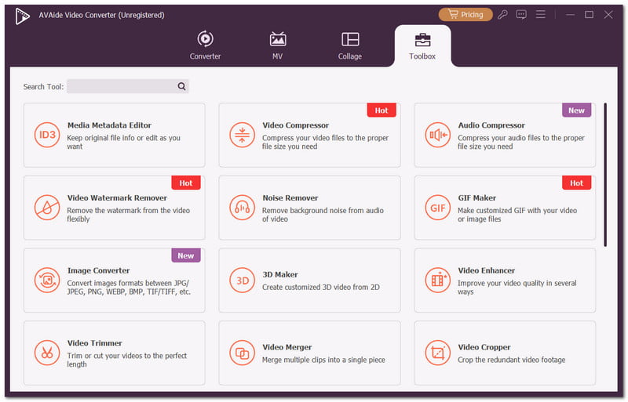This screenshot has height=402, width=628.
Task: Click the Video Enhancer icon
Action: (437, 280)
